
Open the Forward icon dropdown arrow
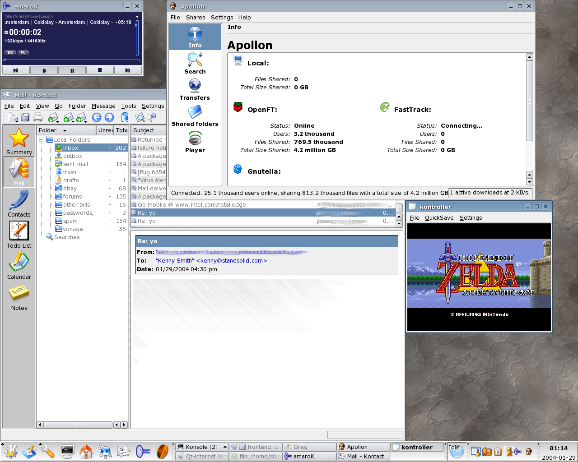point(85,121)
